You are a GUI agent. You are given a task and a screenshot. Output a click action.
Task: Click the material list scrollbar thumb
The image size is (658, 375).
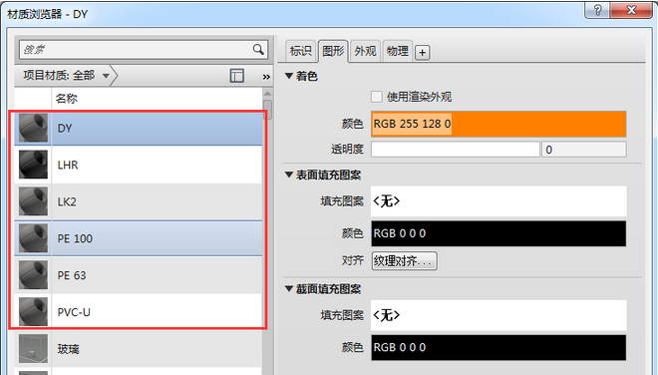pos(267,109)
